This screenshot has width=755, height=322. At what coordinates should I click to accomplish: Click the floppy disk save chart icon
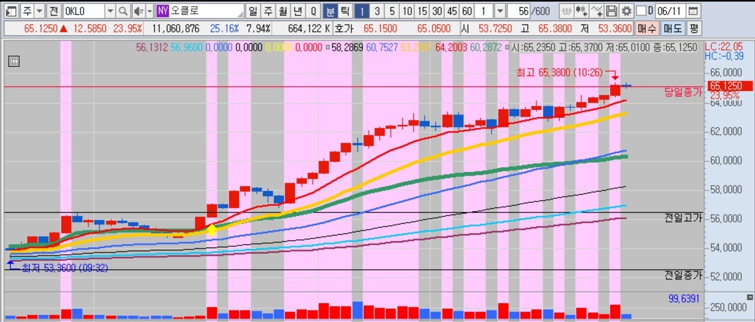point(611,11)
